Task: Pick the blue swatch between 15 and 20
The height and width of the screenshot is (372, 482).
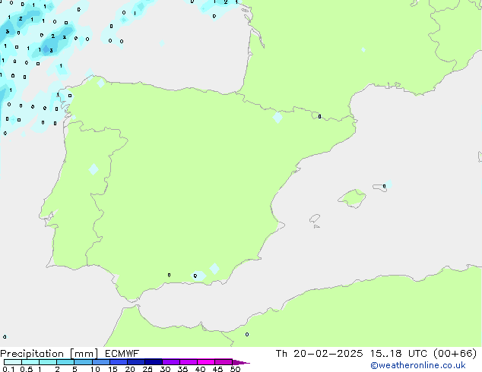Action: (119, 362)
